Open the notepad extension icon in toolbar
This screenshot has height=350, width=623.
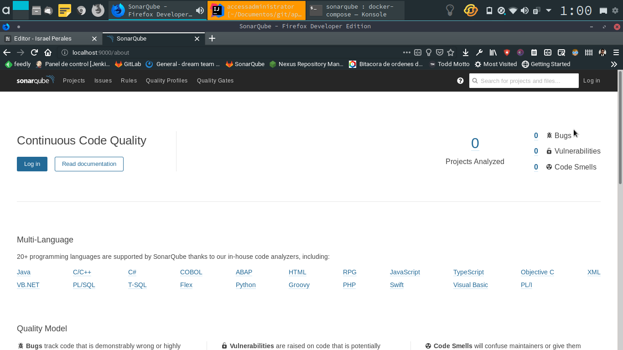534,52
